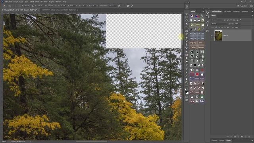Select the Brush tool in the toolbar
This screenshot has height=143, width=254.
point(187,41)
